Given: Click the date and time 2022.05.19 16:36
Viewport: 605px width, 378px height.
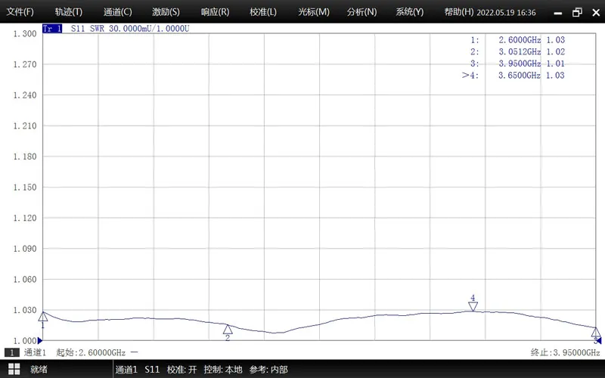Looking at the screenshot, I should pyautogui.click(x=506, y=12).
